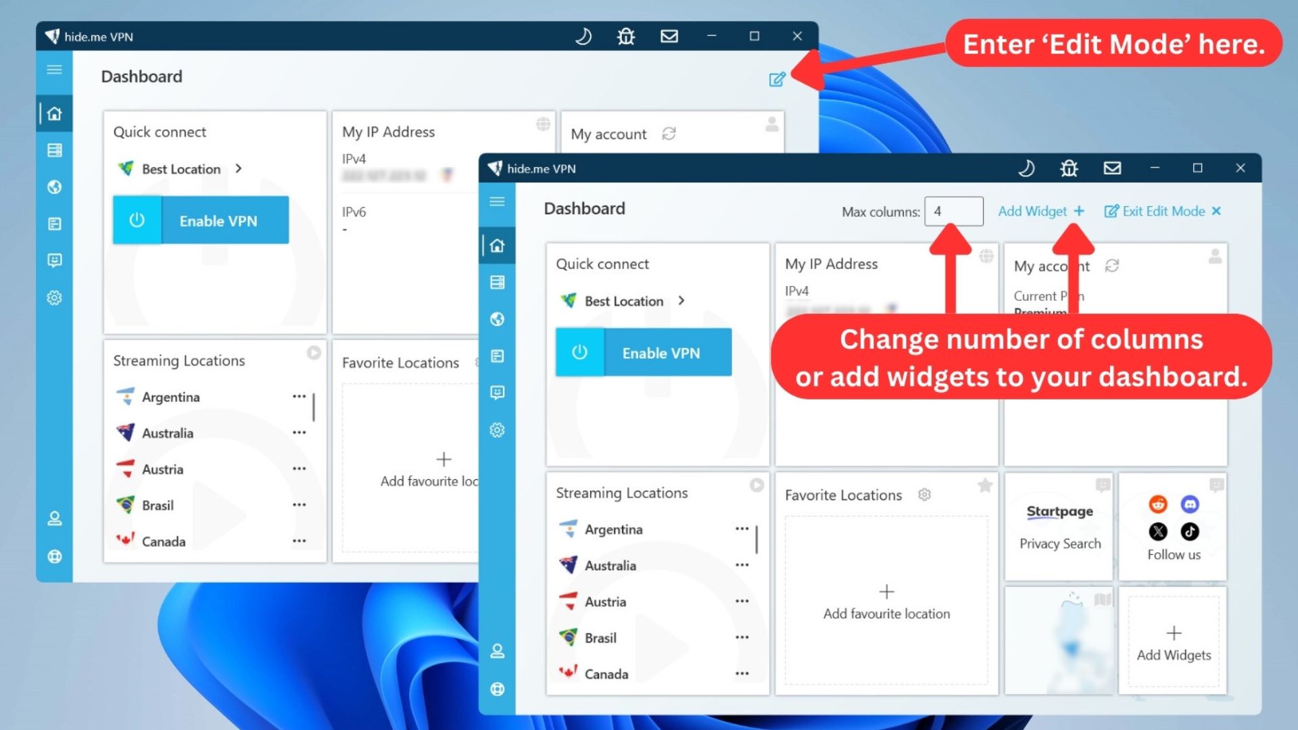Image resolution: width=1298 pixels, height=730 pixels.
Task: Open support lifebuoy icon in front window sidebar
Action: coord(497,689)
